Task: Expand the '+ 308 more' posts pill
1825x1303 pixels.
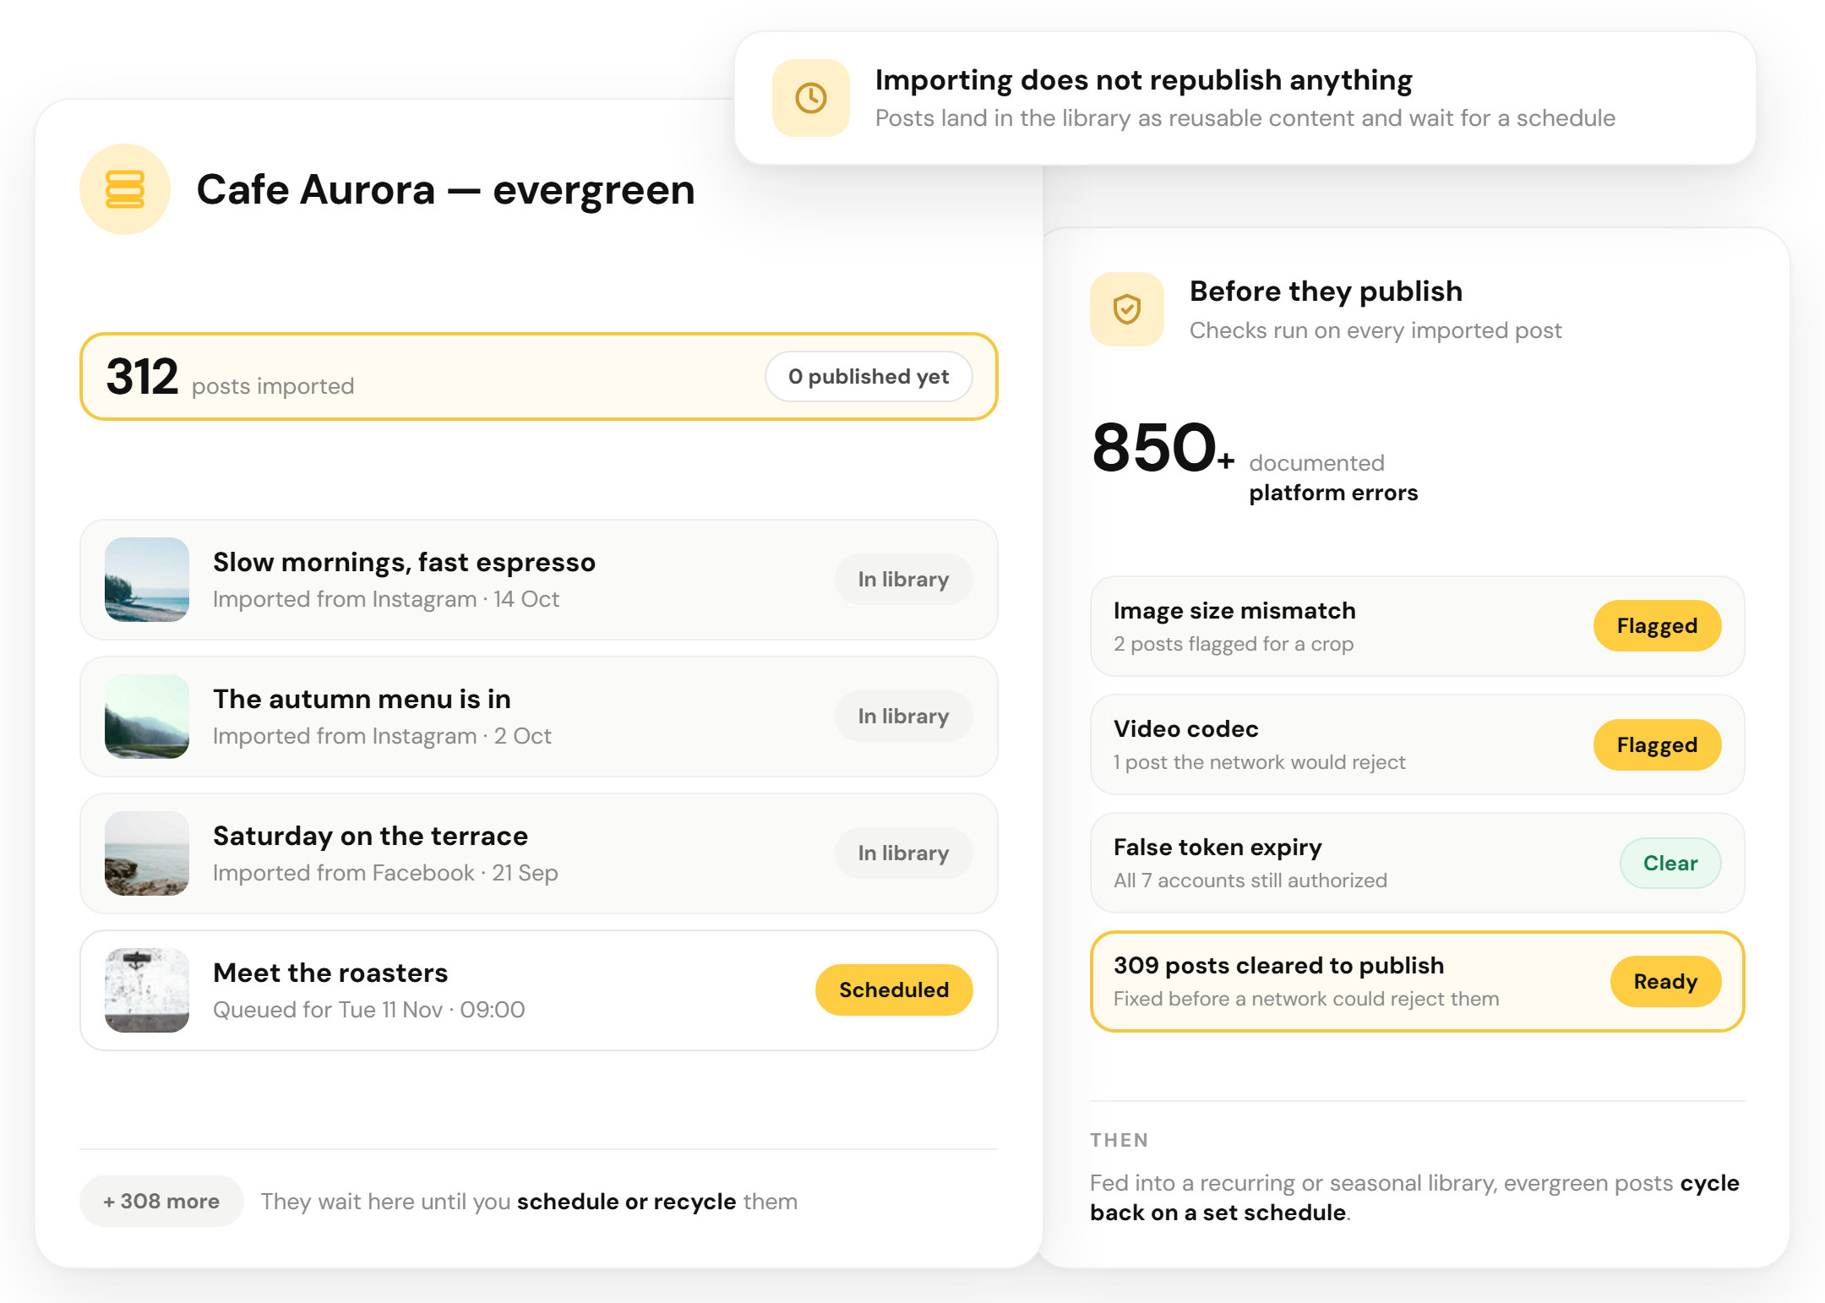Action: [x=161, y=1202]
